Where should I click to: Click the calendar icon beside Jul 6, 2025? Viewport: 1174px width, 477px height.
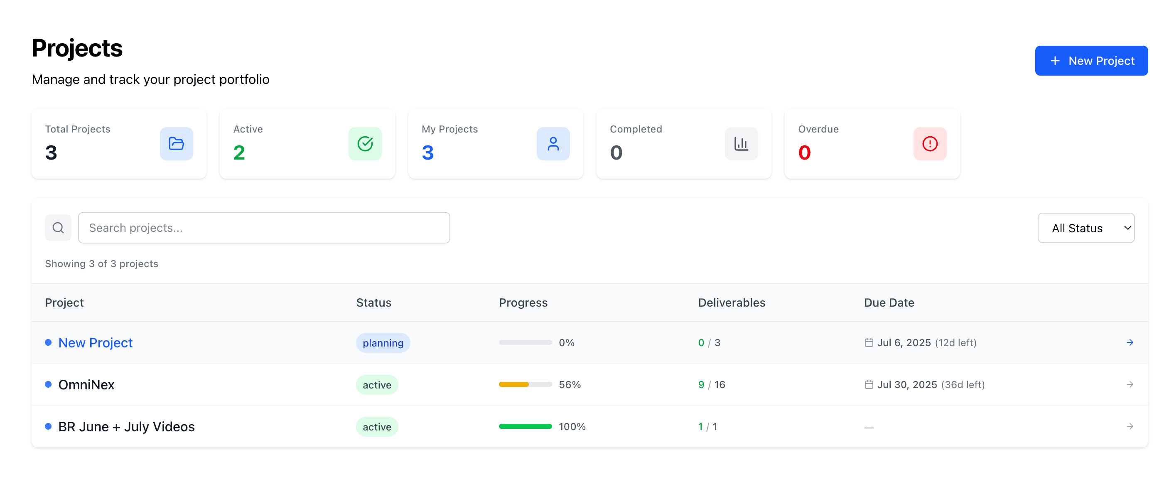click(869, 342)
